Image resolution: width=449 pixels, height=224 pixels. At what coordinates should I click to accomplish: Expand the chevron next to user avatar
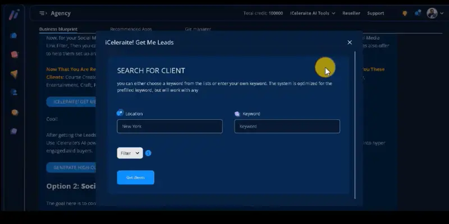(x=442, y=13)
